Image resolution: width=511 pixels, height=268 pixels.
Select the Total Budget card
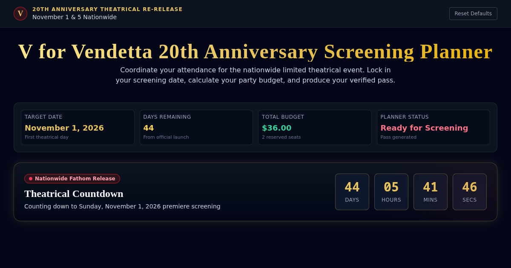click(315, 127)
